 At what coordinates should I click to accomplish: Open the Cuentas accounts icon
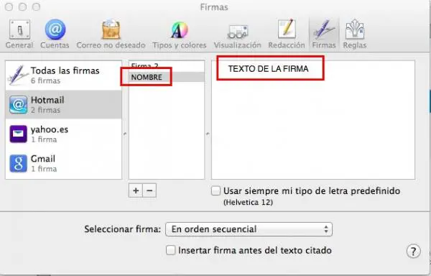tap(55, 29)
